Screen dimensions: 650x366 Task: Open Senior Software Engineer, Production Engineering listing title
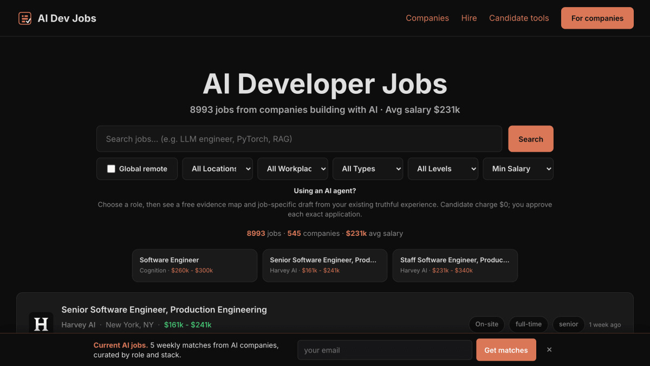tap(164, 310)
